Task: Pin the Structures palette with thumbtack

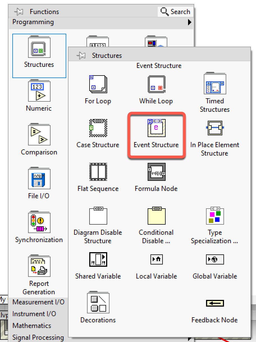Action: 81,56
